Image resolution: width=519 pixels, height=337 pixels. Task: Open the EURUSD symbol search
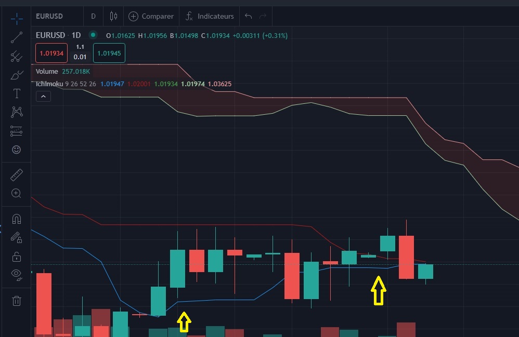[49, 16]
